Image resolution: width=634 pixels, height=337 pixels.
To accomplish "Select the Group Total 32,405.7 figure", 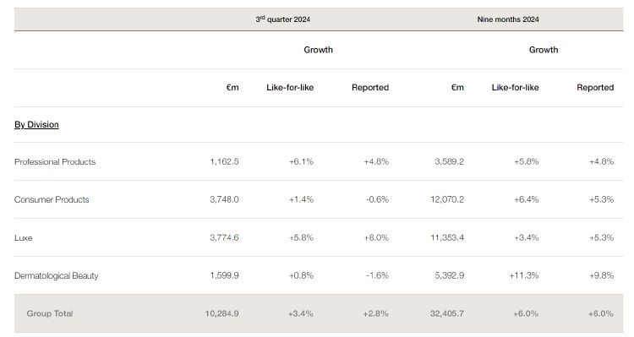I will click(447, 313).
